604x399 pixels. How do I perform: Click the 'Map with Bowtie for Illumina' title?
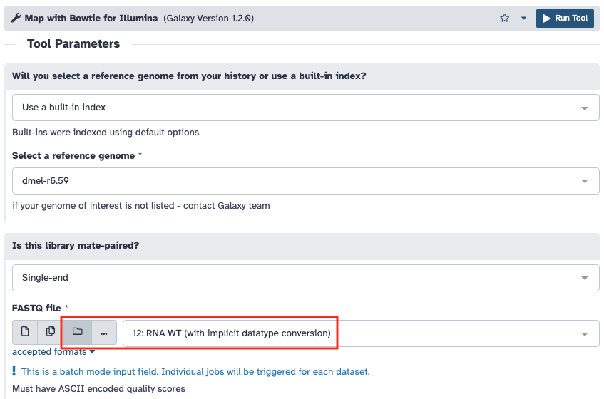pyautogui.click(x=91, y=18)
